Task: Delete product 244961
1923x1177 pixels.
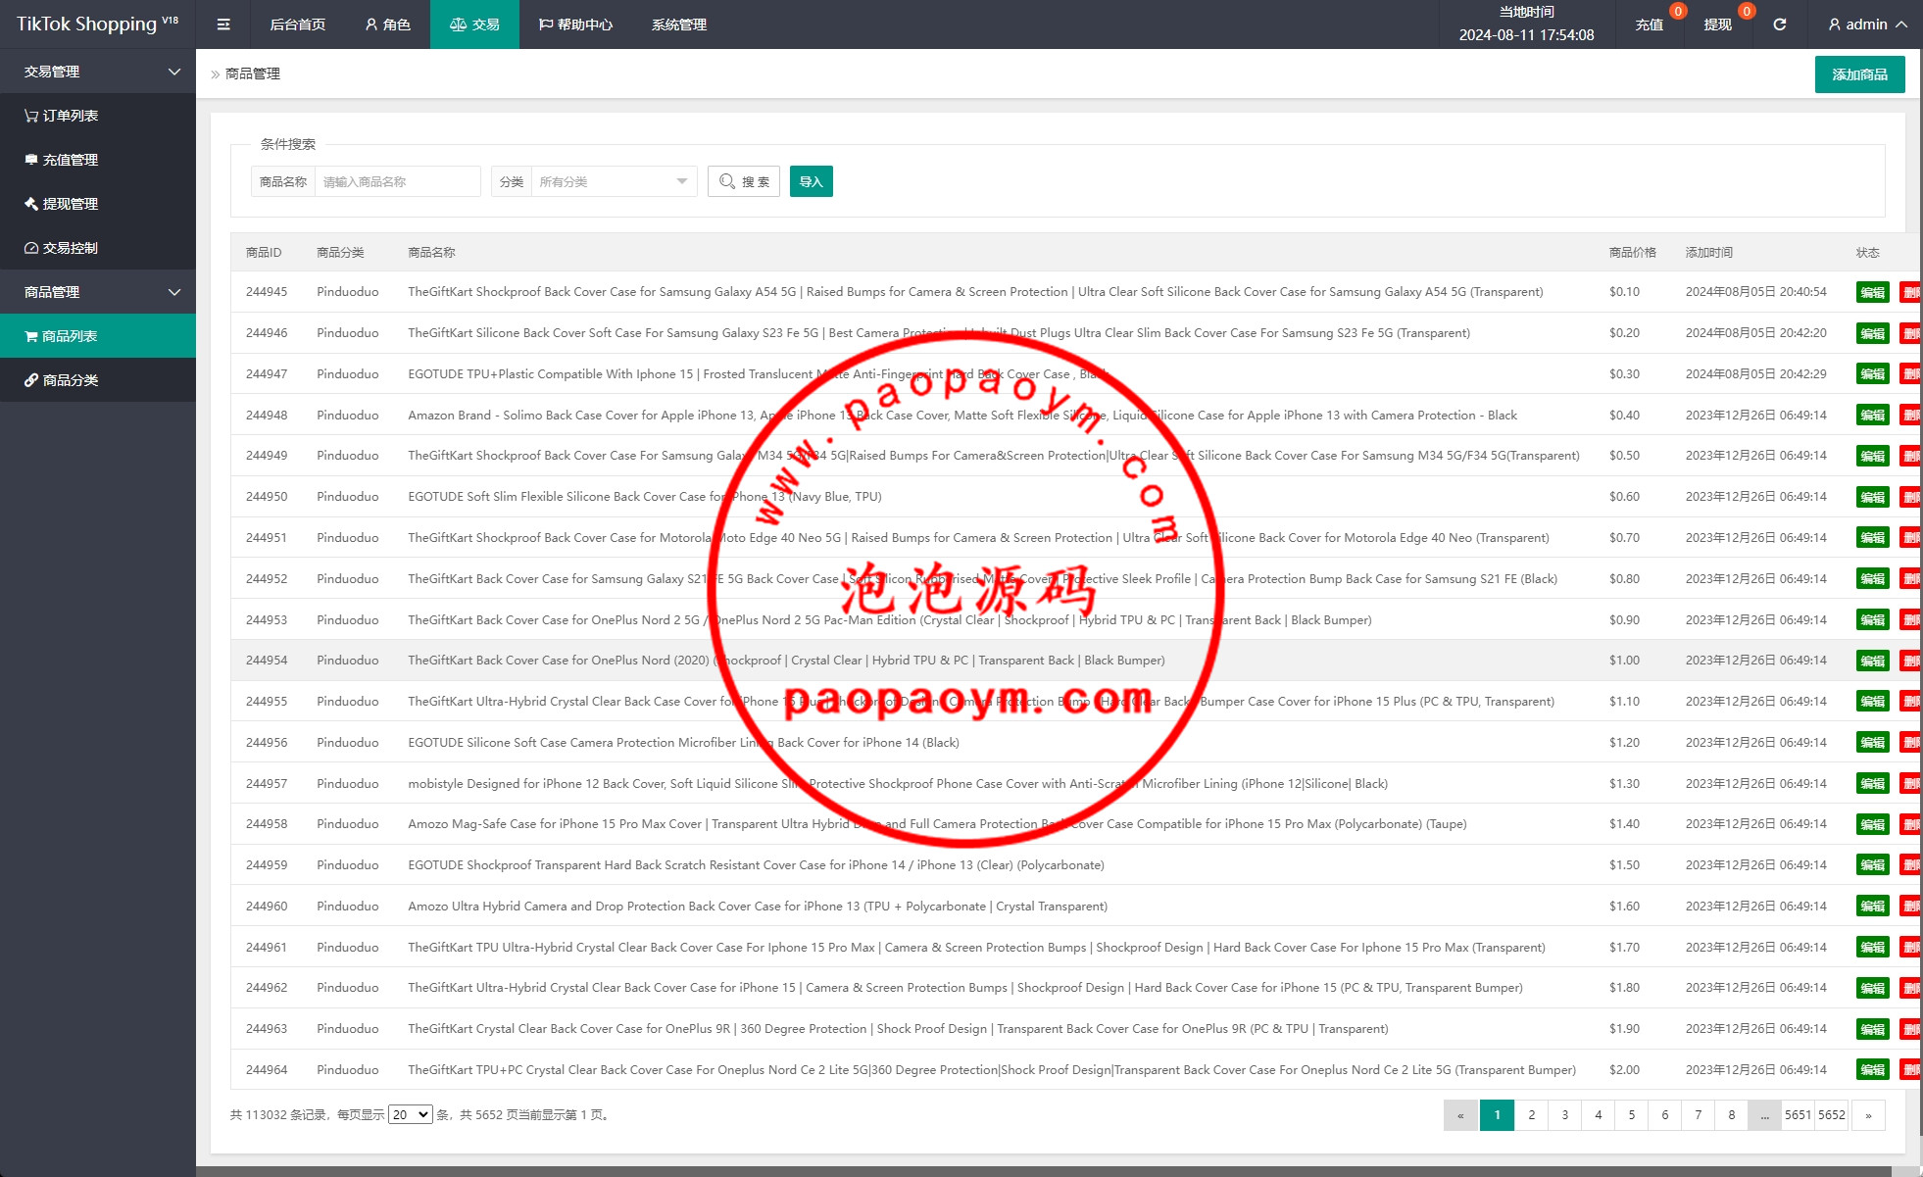Action: [x=1910, y=948]
